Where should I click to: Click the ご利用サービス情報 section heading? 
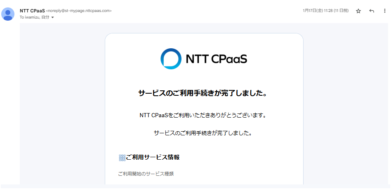(153, 157)
